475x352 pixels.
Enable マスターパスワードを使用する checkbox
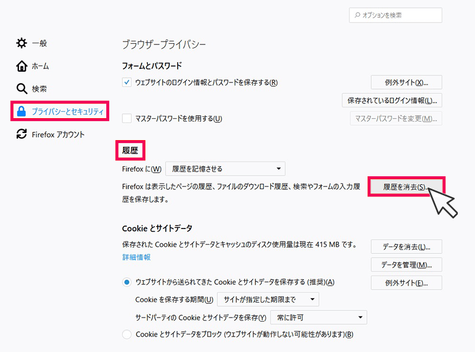tap(126, 118)
